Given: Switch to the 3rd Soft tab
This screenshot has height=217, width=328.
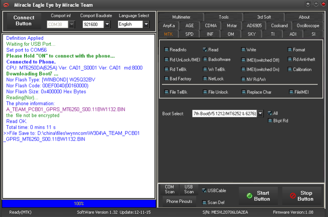Looking at the screenshot, I should pyautogui.click(x=264, y=17).
